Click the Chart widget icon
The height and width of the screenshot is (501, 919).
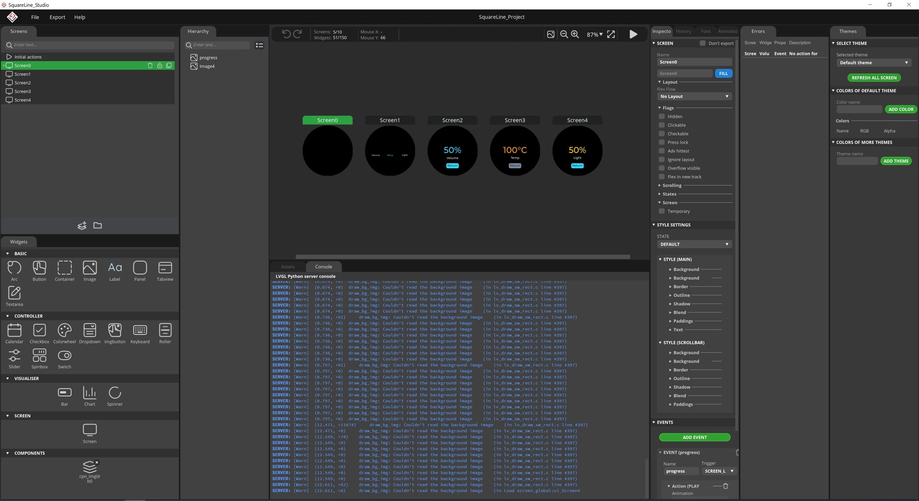[90, 393]
